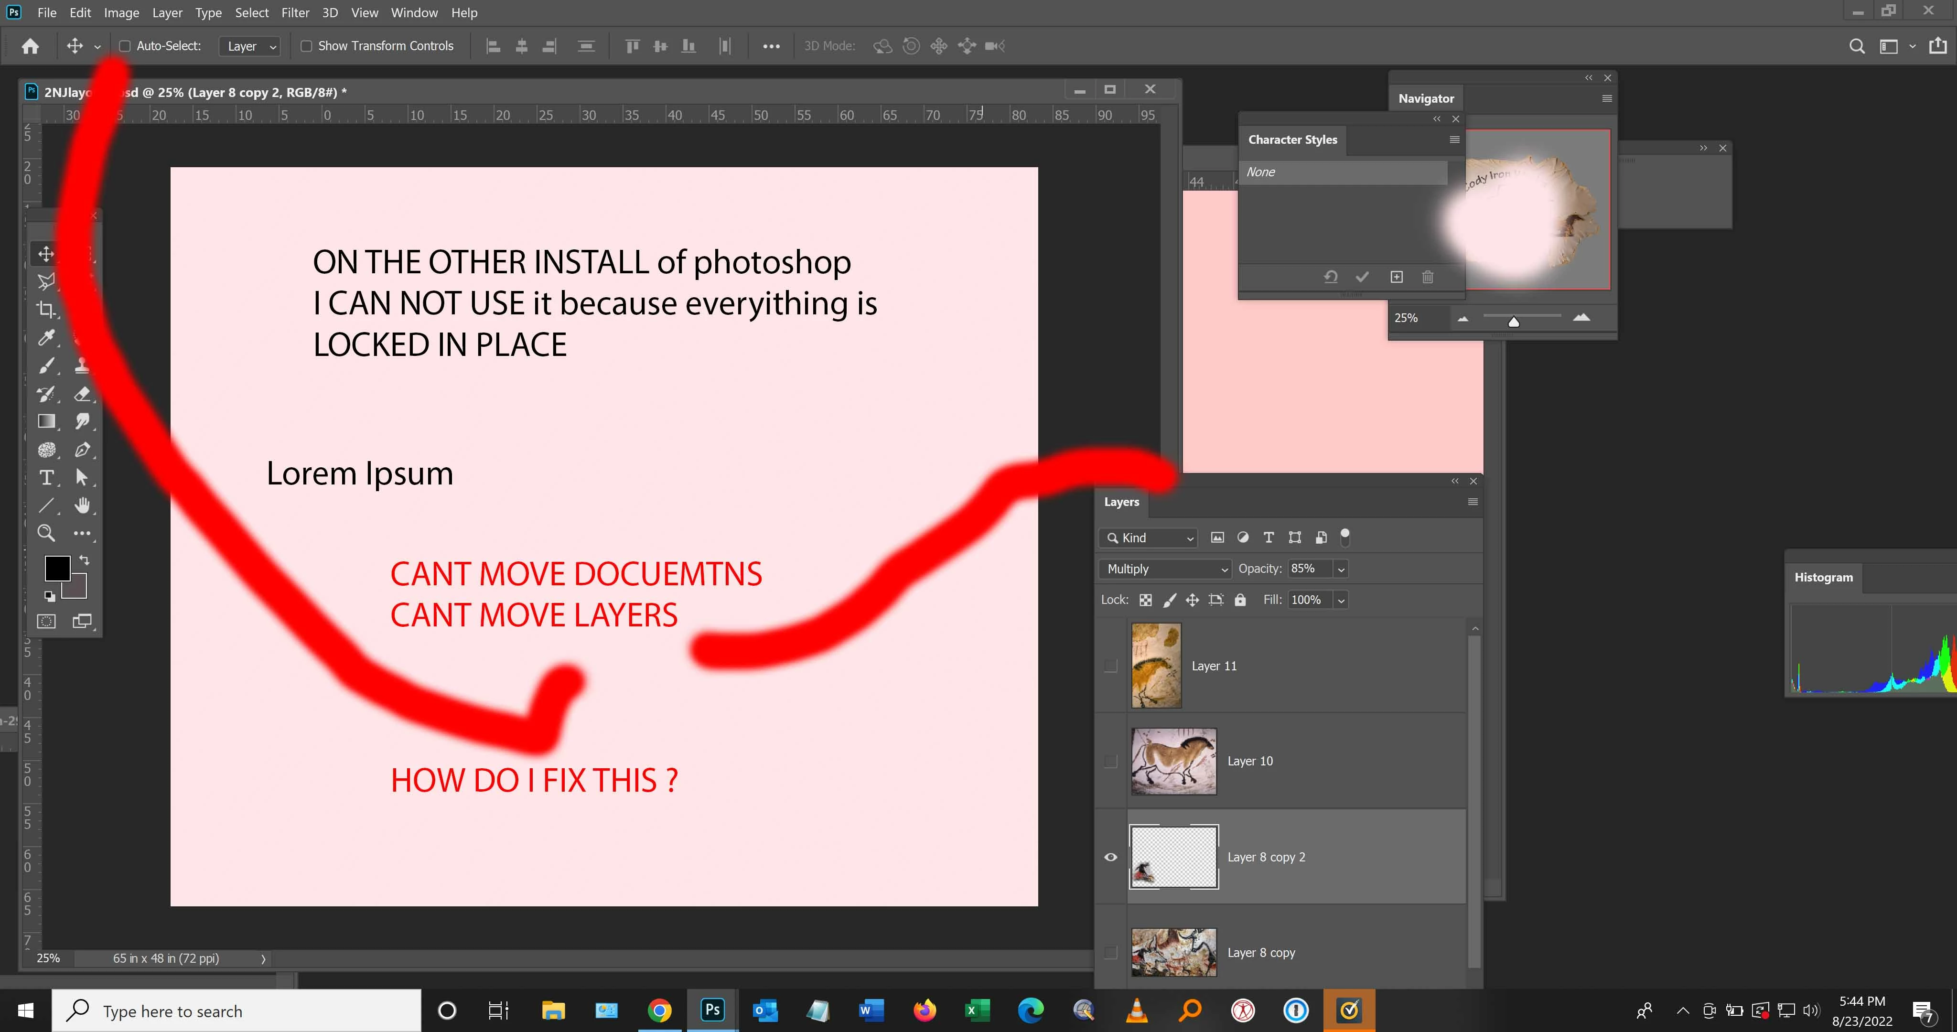
Task: Hide Layer 8 copy 2 eye icon
Action: (1110, 857)
